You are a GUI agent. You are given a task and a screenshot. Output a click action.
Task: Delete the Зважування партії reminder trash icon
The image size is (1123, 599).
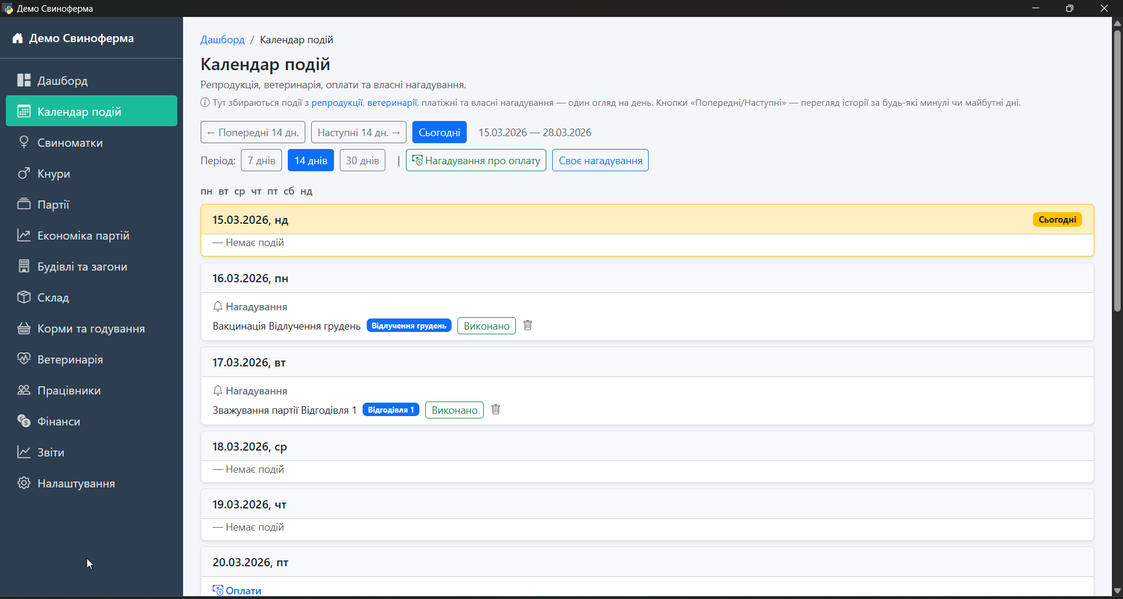[495, 410]
